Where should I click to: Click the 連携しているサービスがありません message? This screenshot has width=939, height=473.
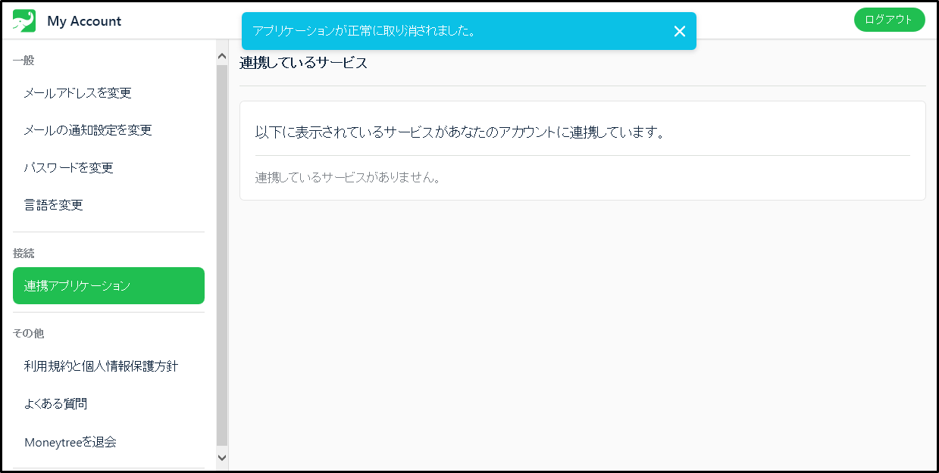point(348,178)
